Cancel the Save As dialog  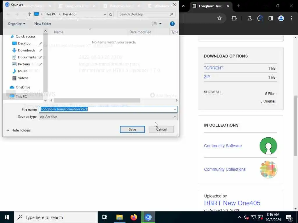click(161, 129)
